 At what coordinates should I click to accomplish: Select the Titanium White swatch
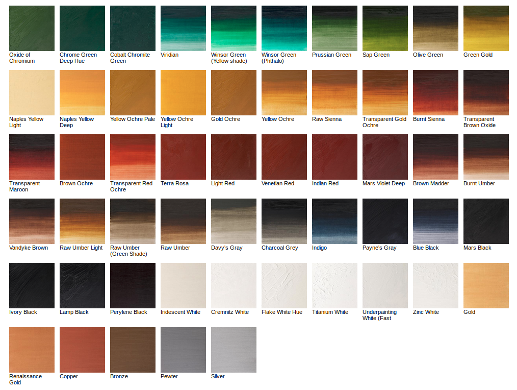coord(334,285)
